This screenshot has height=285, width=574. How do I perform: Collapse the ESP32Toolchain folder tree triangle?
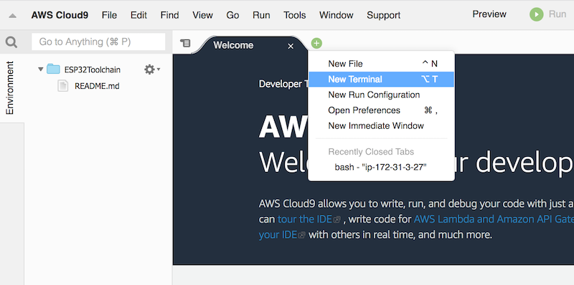(41, 69)
